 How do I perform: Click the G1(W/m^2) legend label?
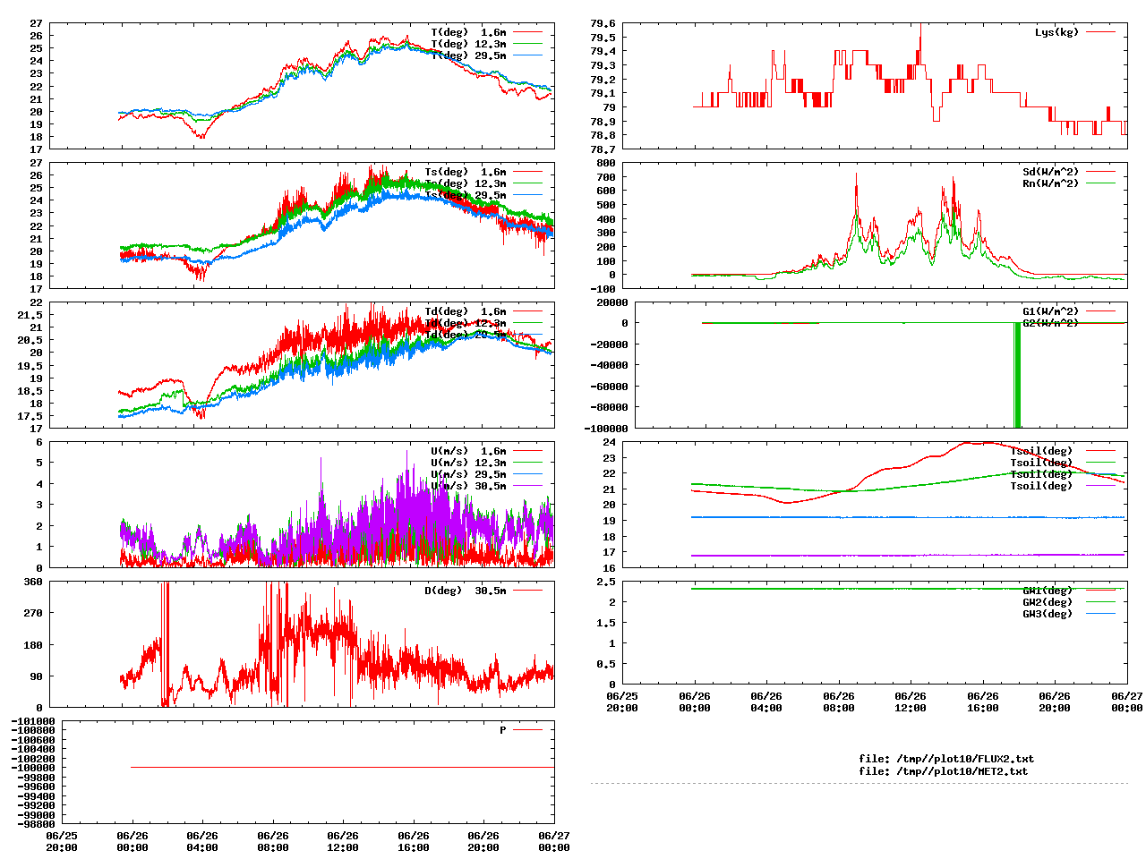click(1050, 311)
